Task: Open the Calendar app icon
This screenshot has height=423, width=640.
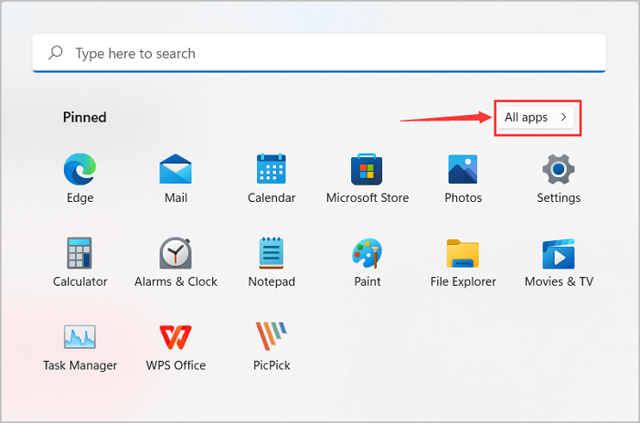Action: pos(272,170)
